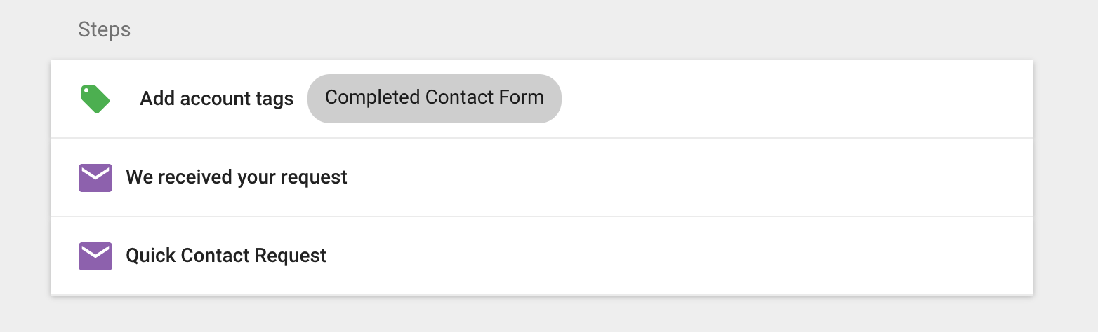Screen dimensions: 1098x332
Task: Select the purple envelope icon for Quick Contact Request
Action: pyautogui.click(x=95, y=256)
